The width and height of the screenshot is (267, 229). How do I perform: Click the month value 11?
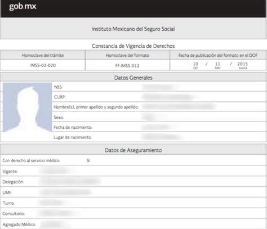pos(217,64)
